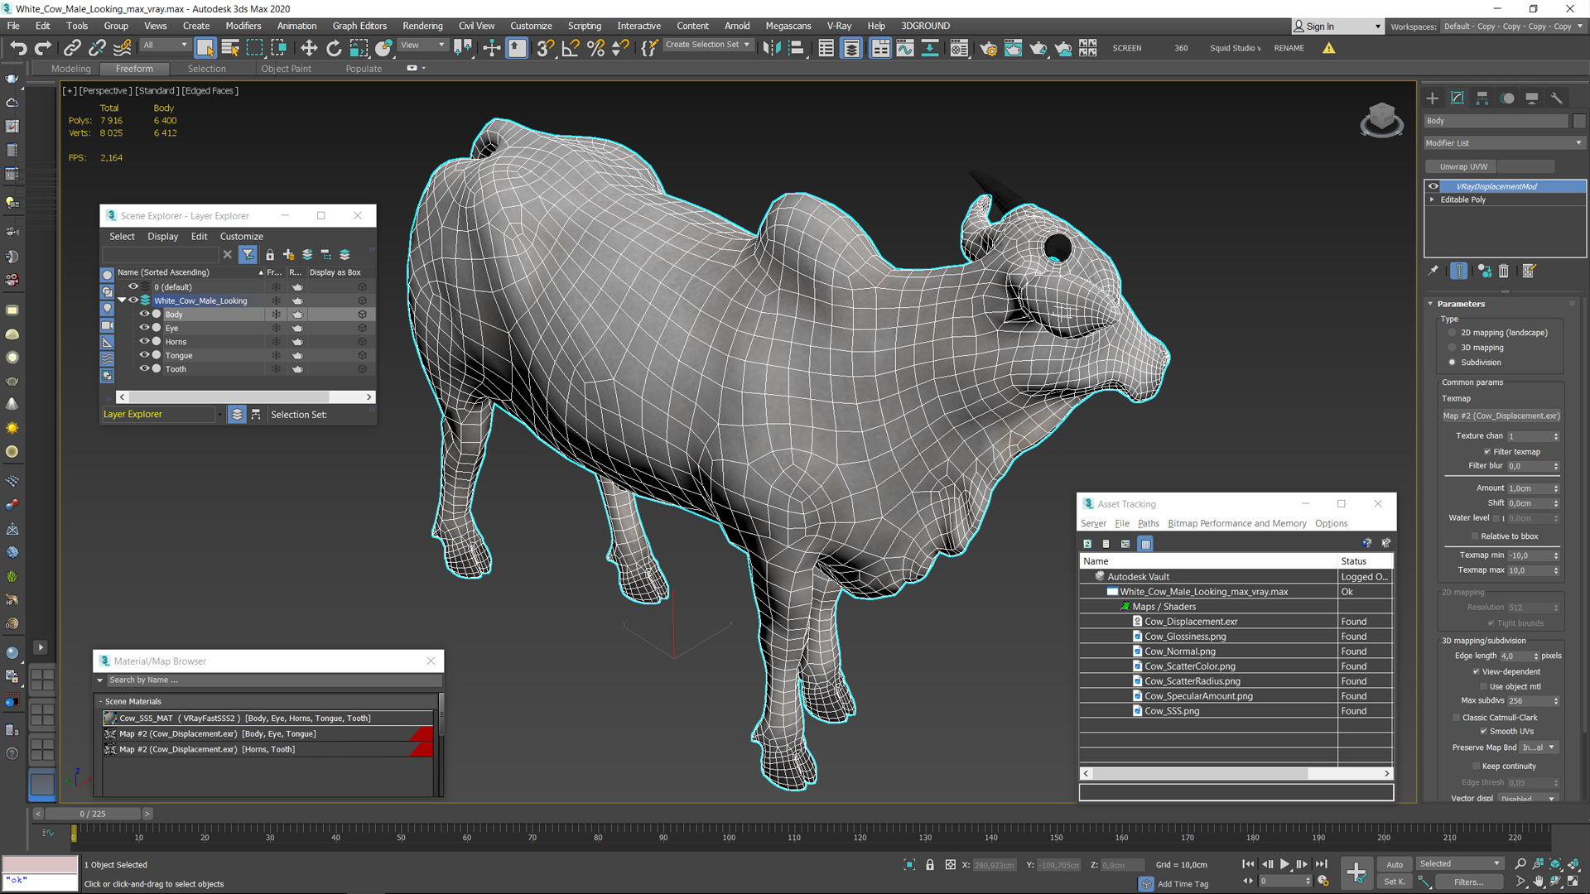Click the Render Production teapot

1038,48
